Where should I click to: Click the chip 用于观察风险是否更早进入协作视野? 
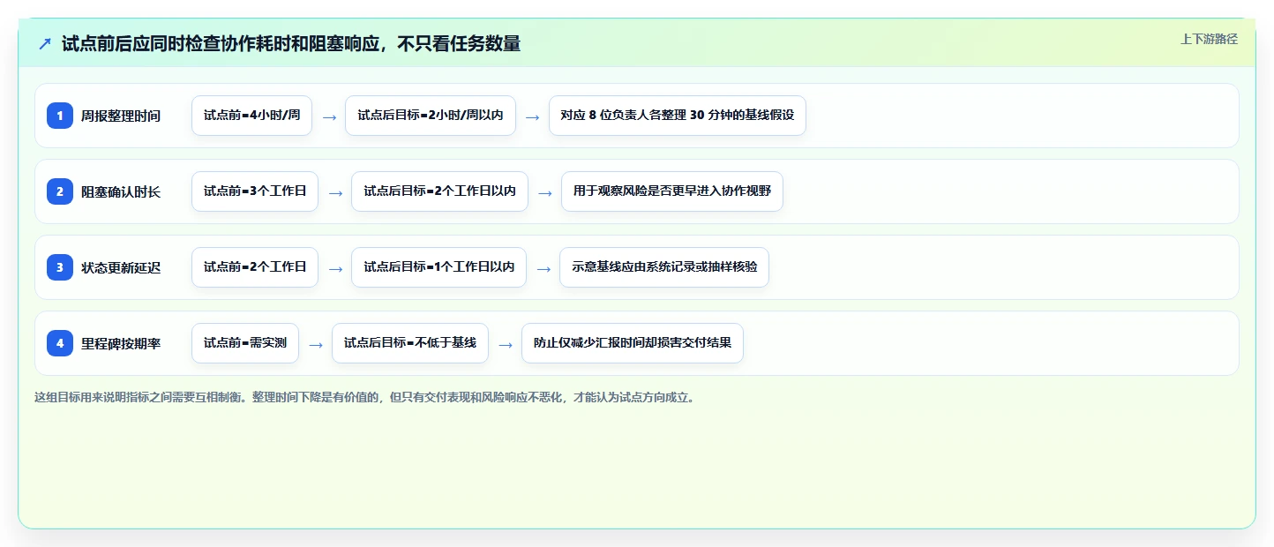point(671,191)
